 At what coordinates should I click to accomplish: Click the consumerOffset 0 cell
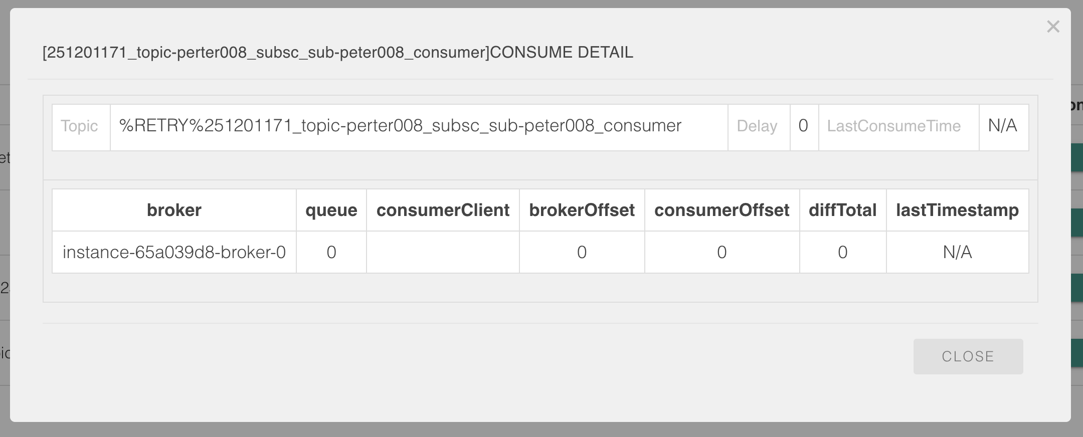(721, 252)
